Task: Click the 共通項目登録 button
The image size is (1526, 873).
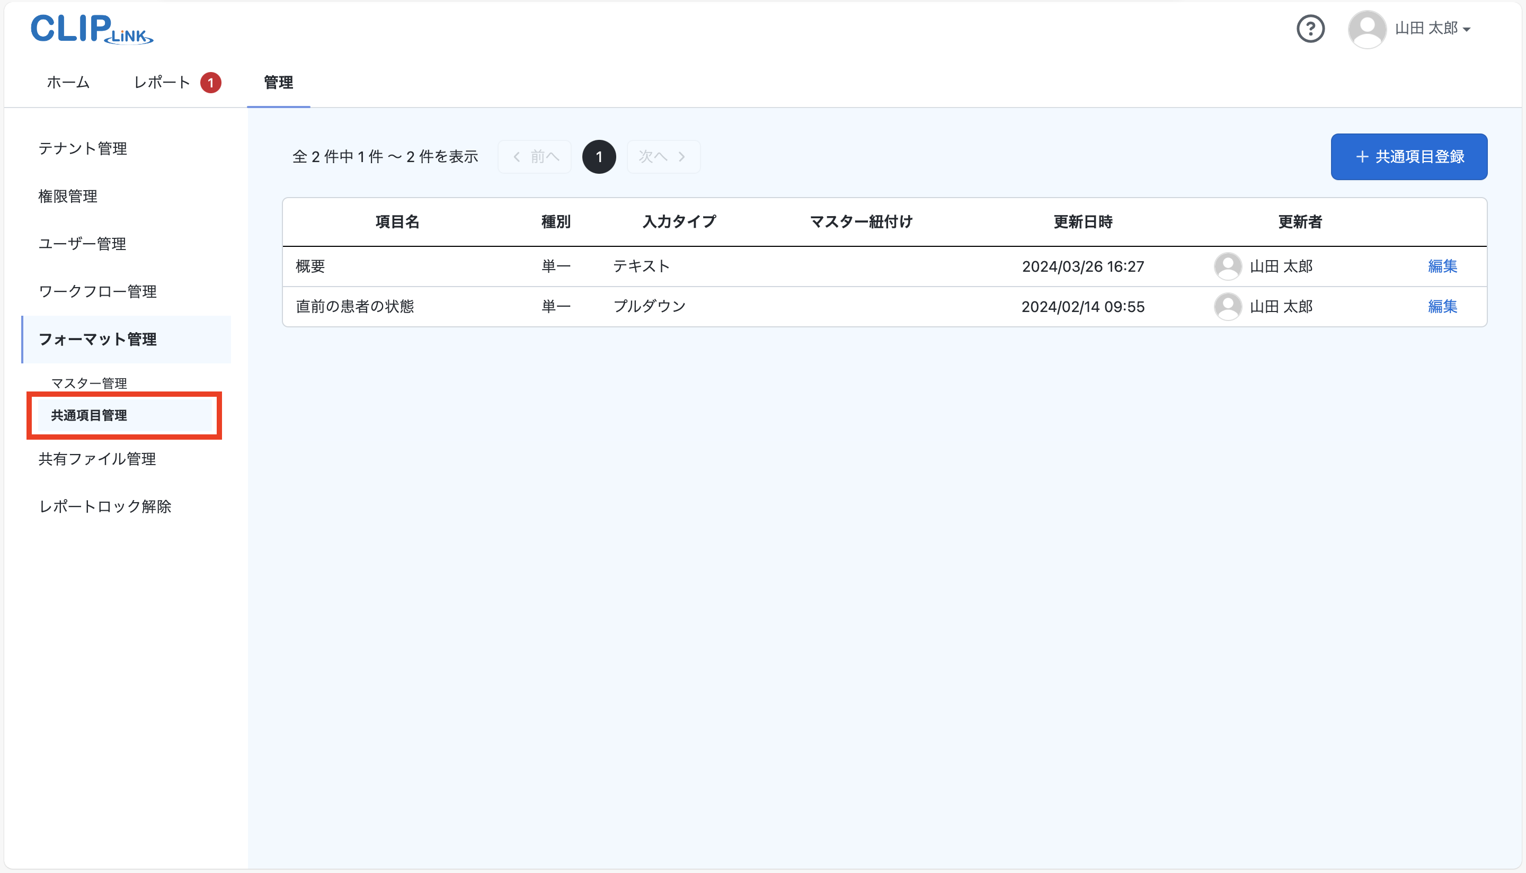Action: pos(1409,156)
